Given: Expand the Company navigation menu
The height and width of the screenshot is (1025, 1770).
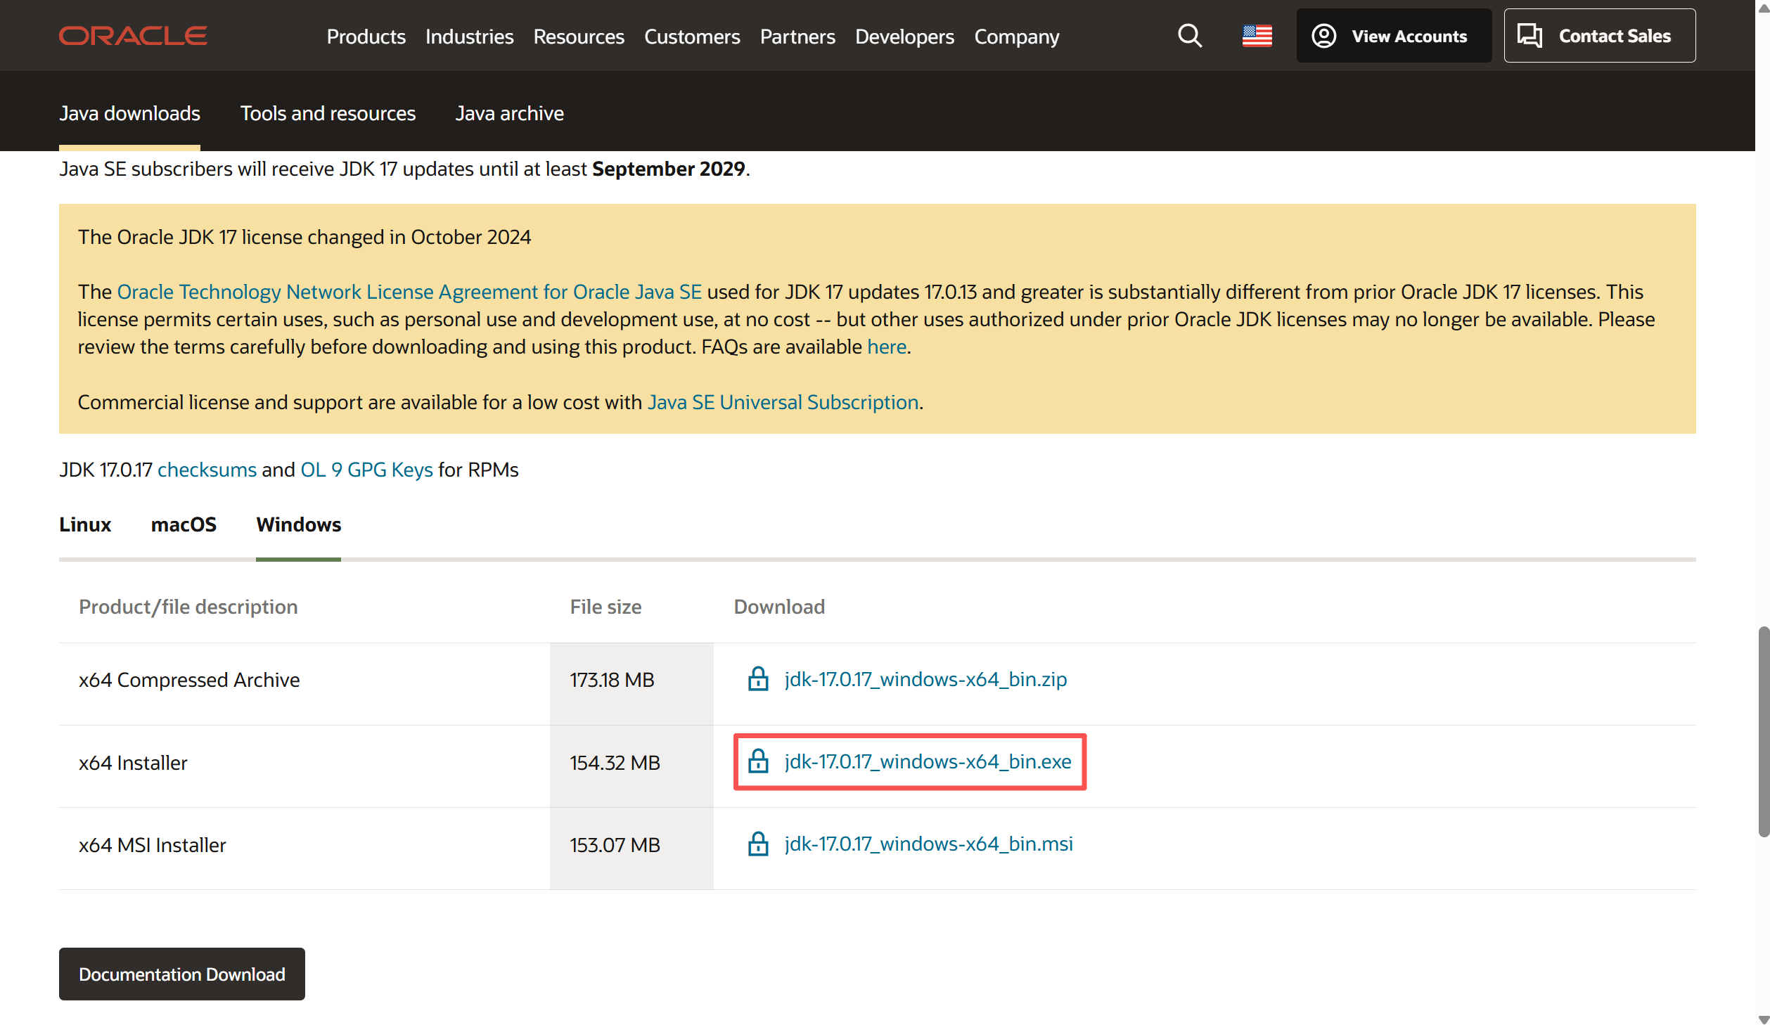Looking at the screenshot, I should click(1016, 37).
